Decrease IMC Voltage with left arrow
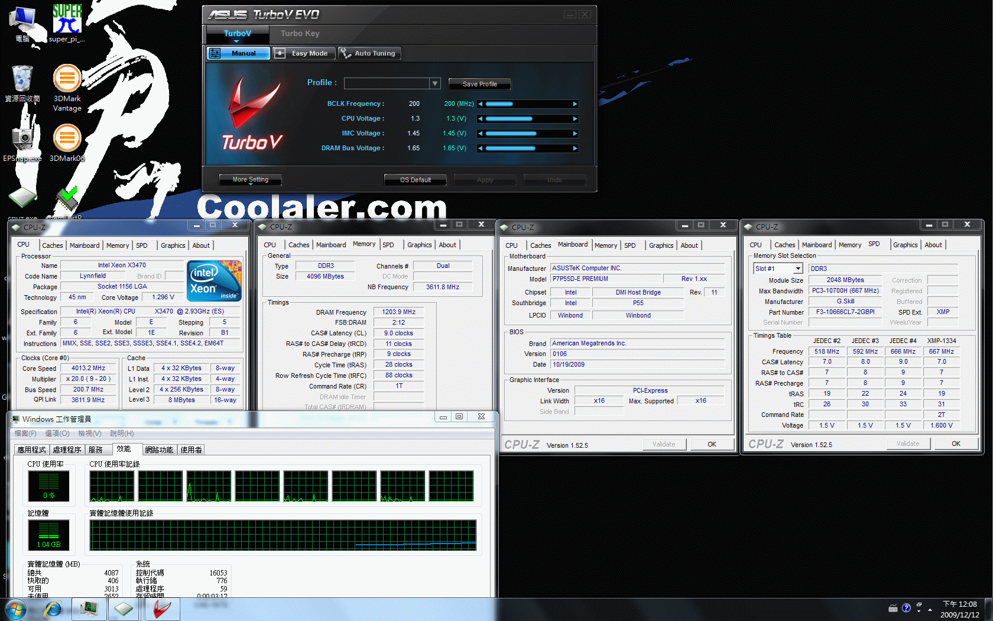This screenshot has height=621, width=993. [x=481, y=134]
